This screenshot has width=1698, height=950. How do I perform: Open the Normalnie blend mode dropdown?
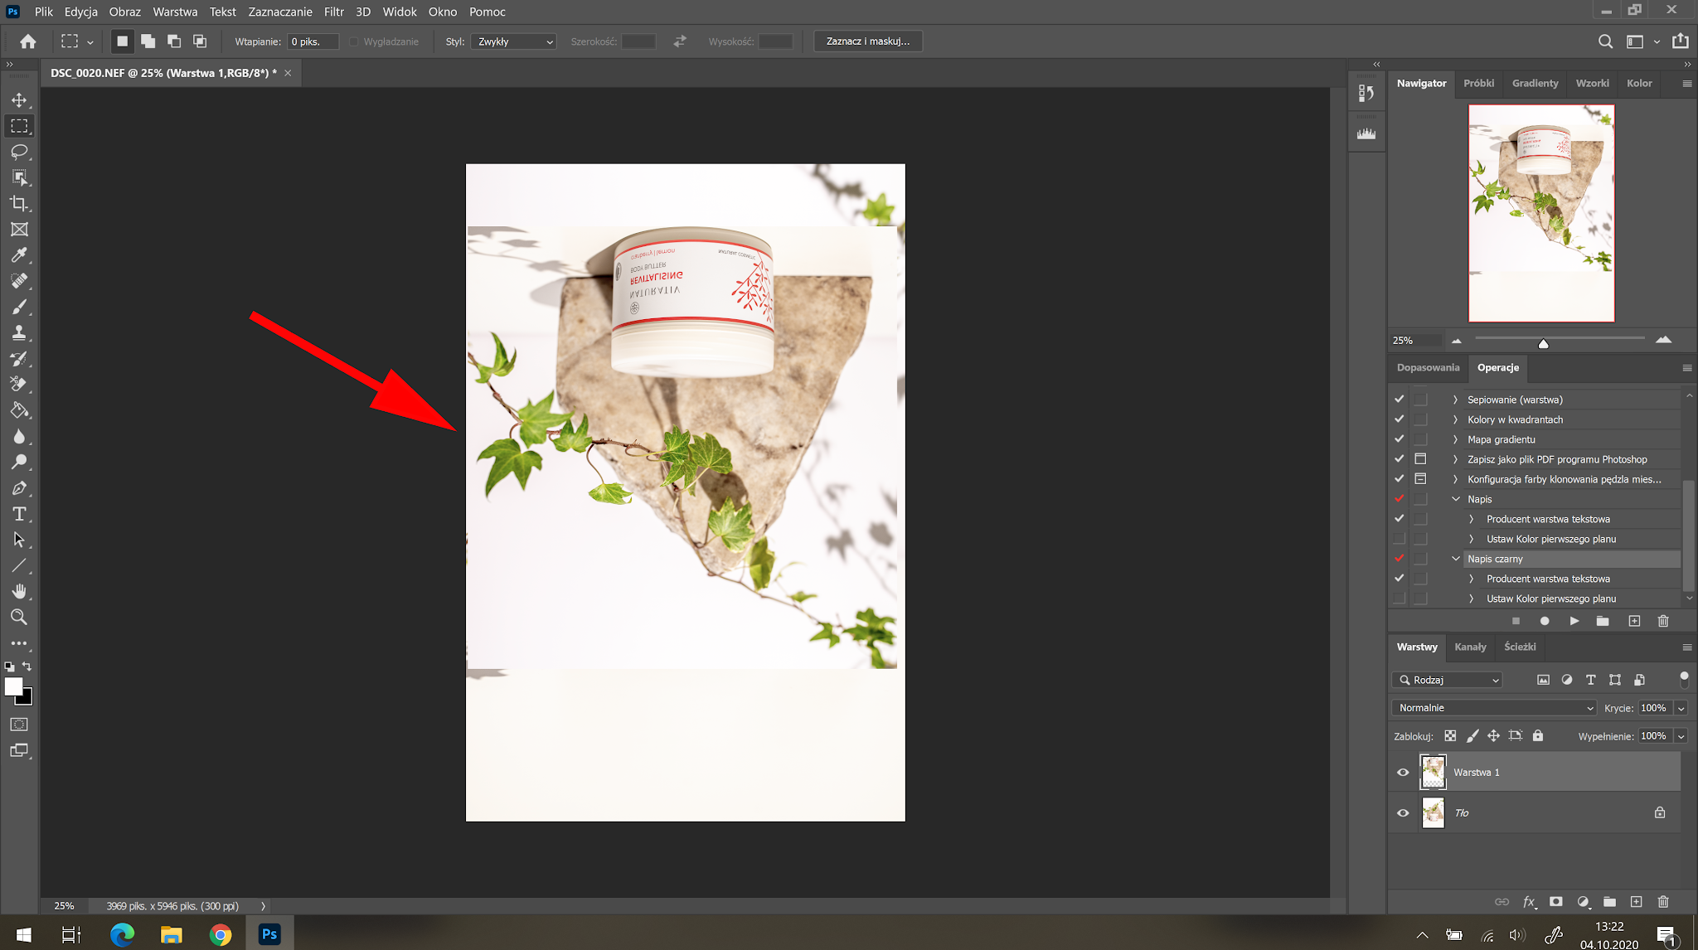(1493, 708)
